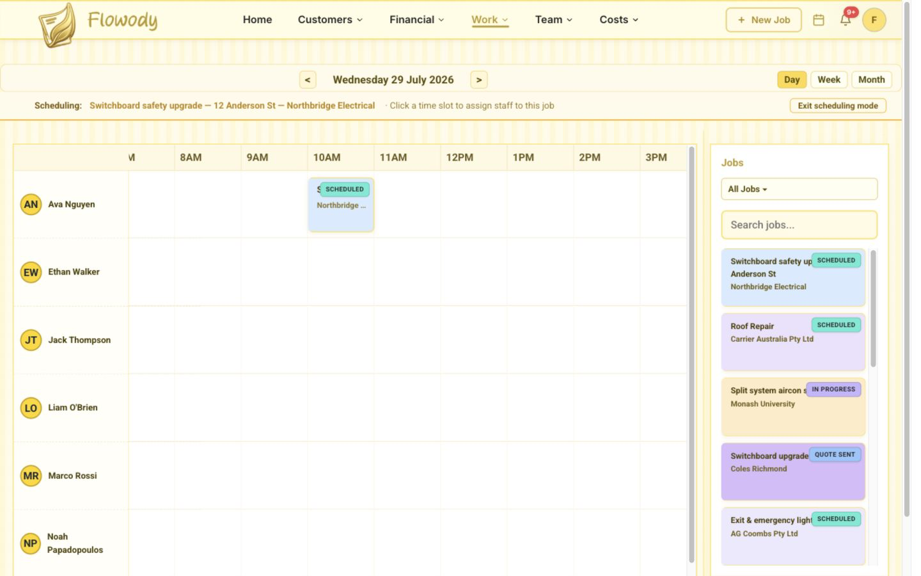This screenshot has width=921, height=576.
Task: Create a New Job
Action: pos(764,20)
